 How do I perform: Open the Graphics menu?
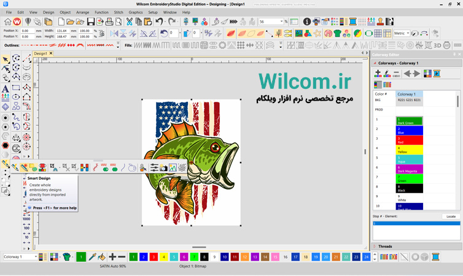(136, 12)
